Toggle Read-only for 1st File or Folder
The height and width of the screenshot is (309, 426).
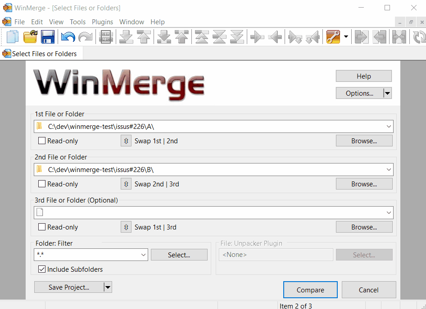[42, 141]
